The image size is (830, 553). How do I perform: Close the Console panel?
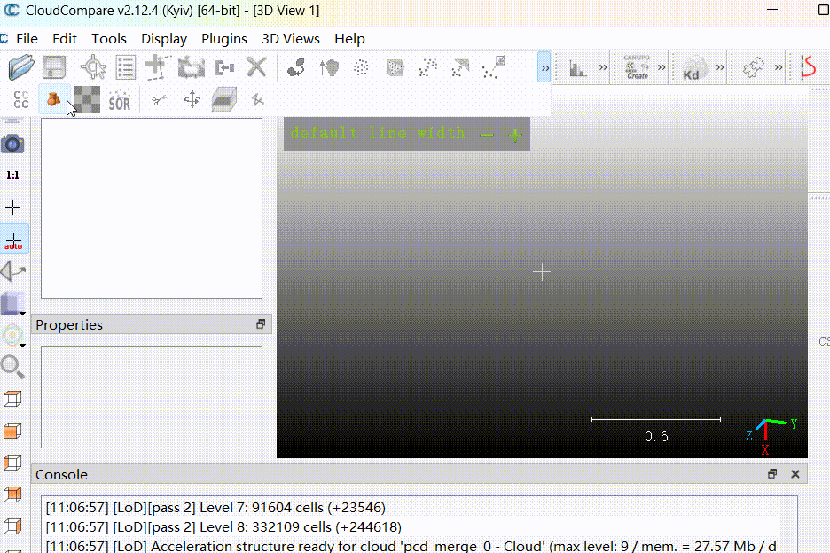tap(795, 474)
